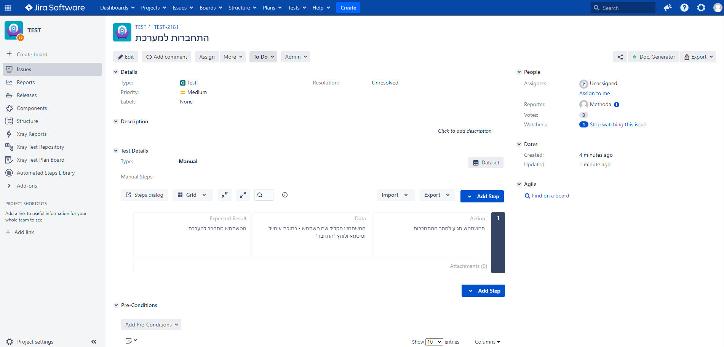The width and height of the screenshot is (724, 347).
Task: Collapse the Test Details section
Action: tap(116, 151)
